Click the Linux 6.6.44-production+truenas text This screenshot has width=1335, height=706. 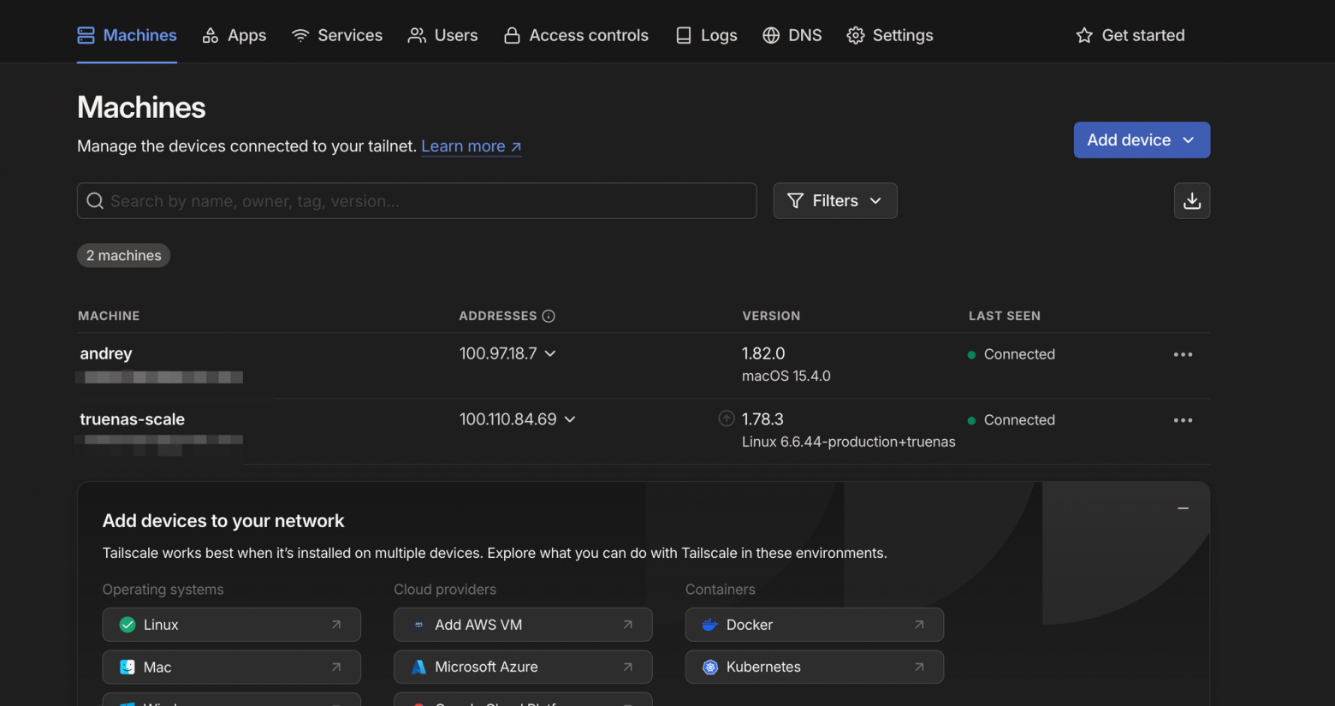pyautogui.click(x=848, y=442)
